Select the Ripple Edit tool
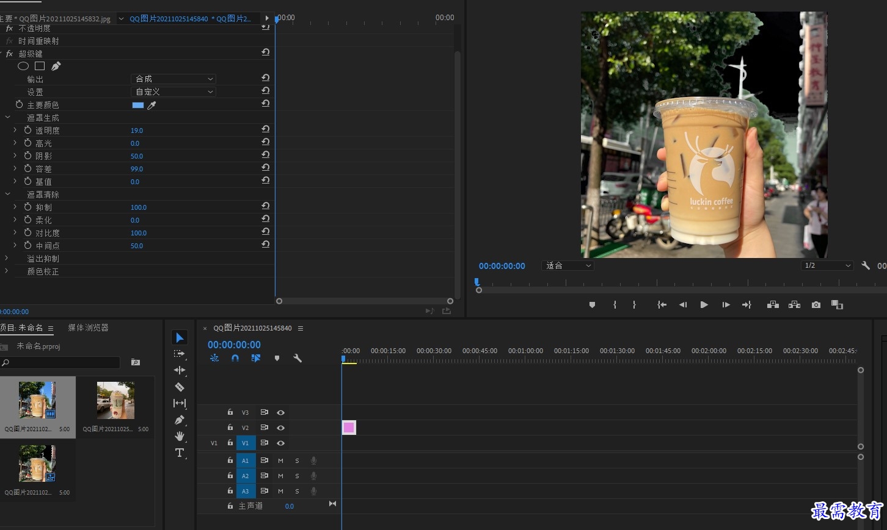 180,370
